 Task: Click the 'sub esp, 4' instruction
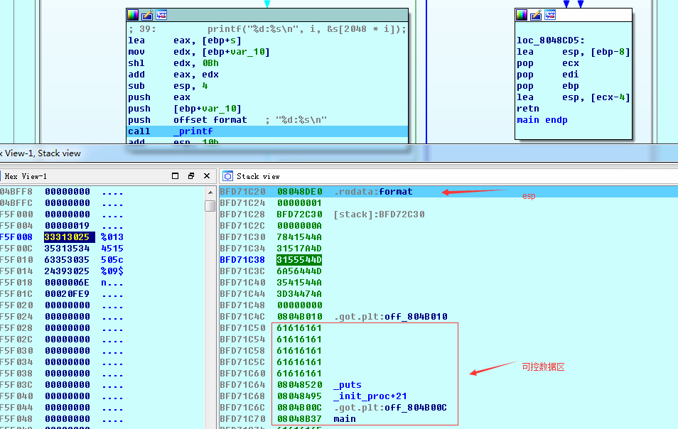pos(168,86)
